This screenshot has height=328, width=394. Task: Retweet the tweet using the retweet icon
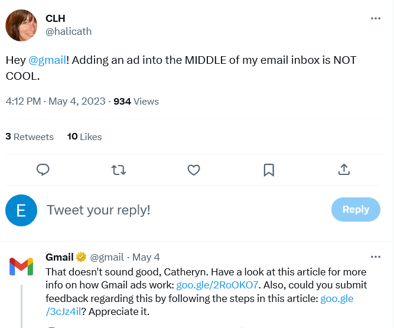point(118,170)
